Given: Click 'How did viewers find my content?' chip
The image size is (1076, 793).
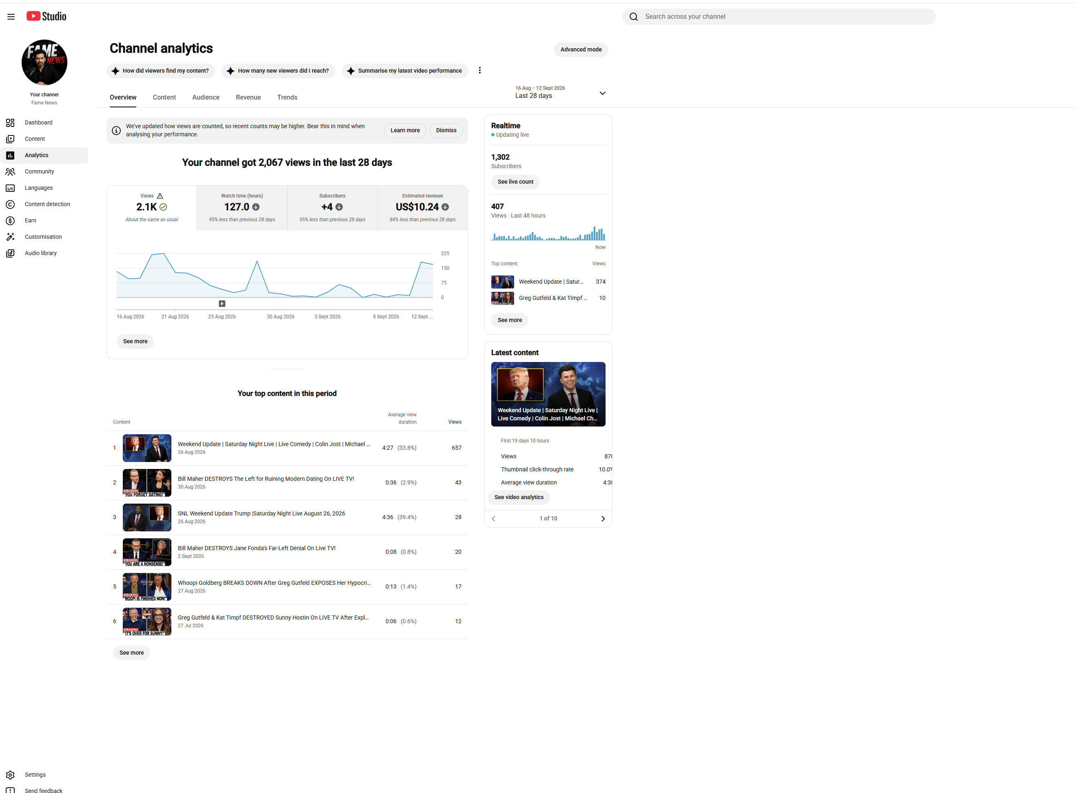Looking at the screenshot, I should 161,71.
